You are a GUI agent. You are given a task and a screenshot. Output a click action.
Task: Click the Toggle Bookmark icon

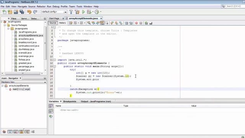pos(121,23)
